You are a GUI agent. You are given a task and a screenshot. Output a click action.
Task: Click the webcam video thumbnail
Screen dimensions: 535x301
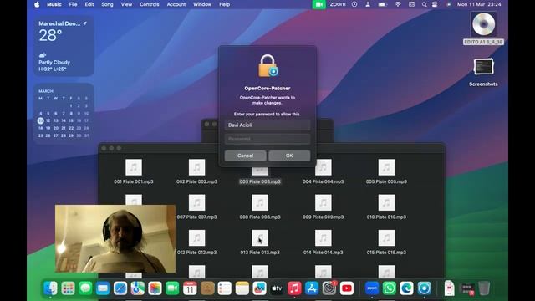click(x=115, y=238)
